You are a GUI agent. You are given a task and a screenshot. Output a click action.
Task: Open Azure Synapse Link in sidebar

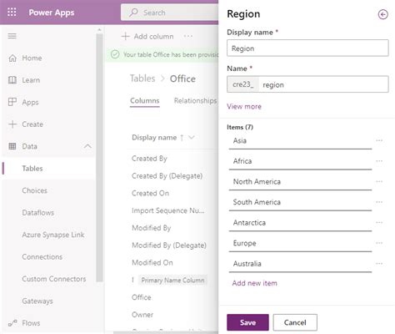point(53,235)
